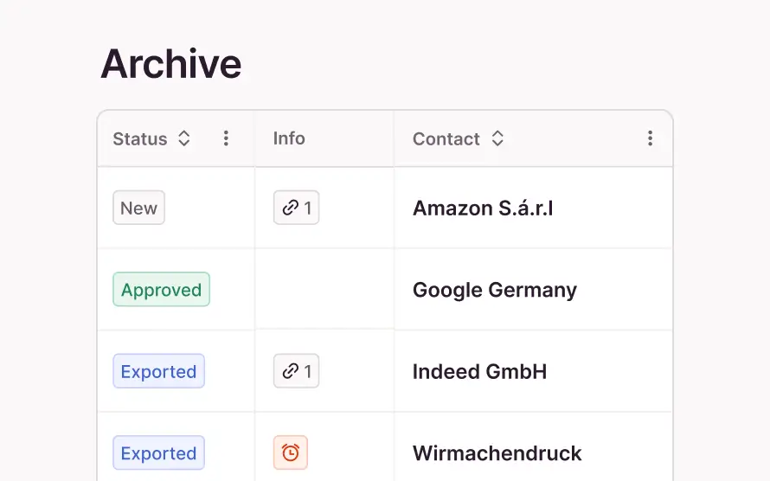
Task: Click the Info column header
Action: click(x=289, y=138)
